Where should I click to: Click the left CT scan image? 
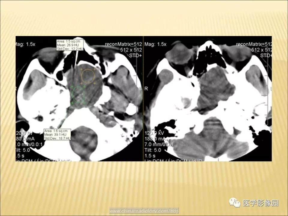coord(79,99)
